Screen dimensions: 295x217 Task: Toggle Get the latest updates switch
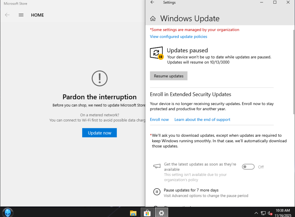[248, 167]
